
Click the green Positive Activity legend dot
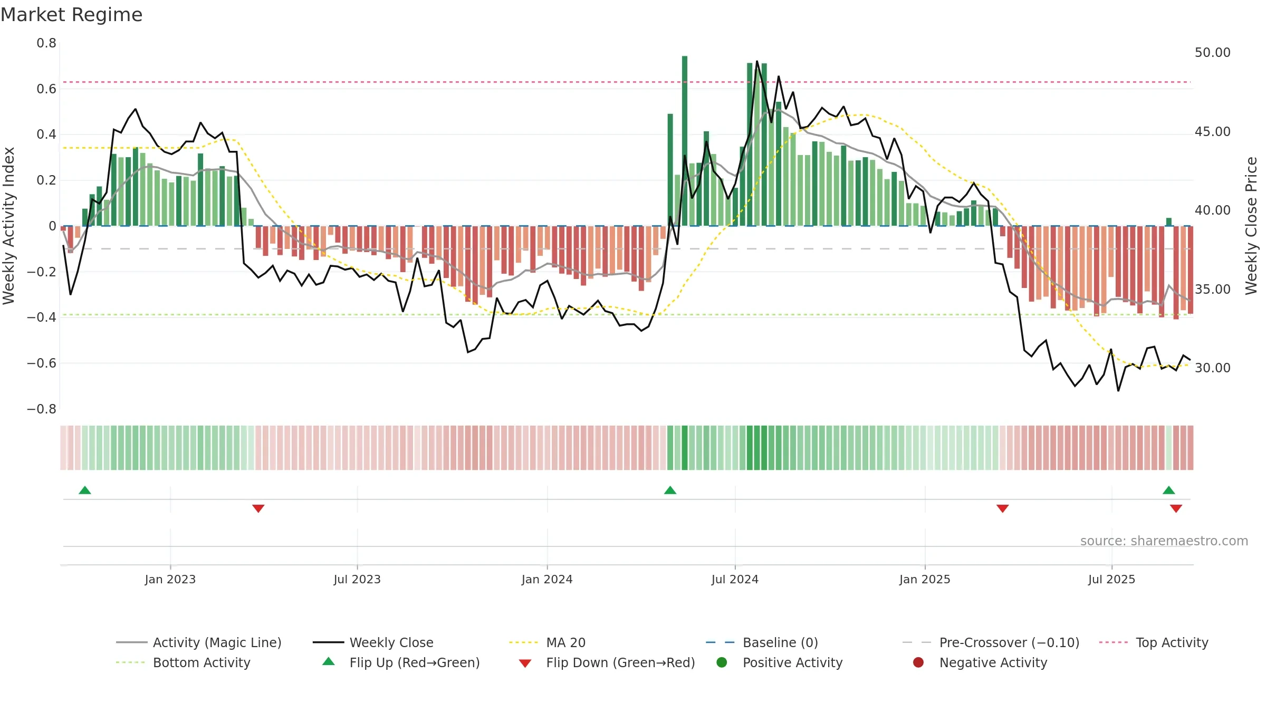click(x=722, y=662)
